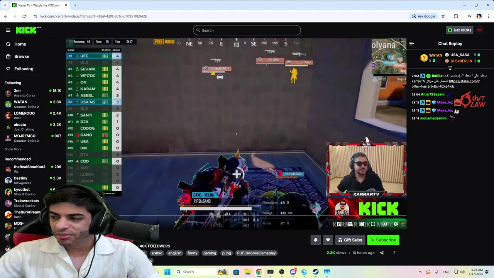Click Ask Google in address bar

[x=424, y=16]
